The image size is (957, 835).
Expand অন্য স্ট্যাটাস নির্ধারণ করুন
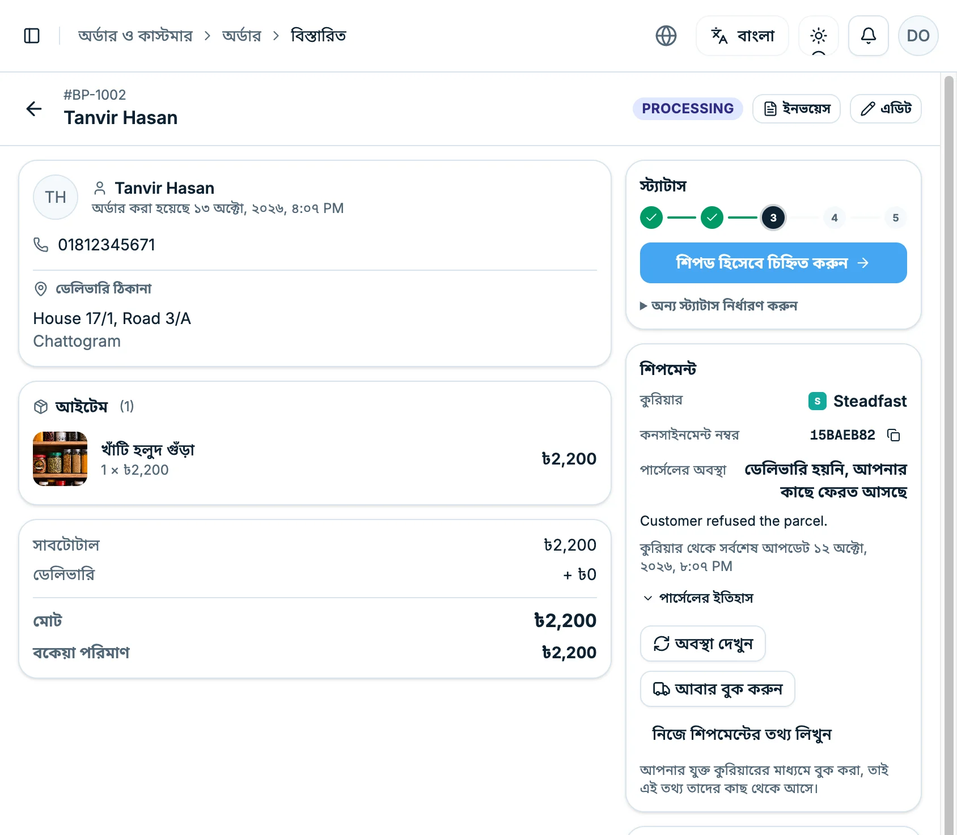coord(719,306)
